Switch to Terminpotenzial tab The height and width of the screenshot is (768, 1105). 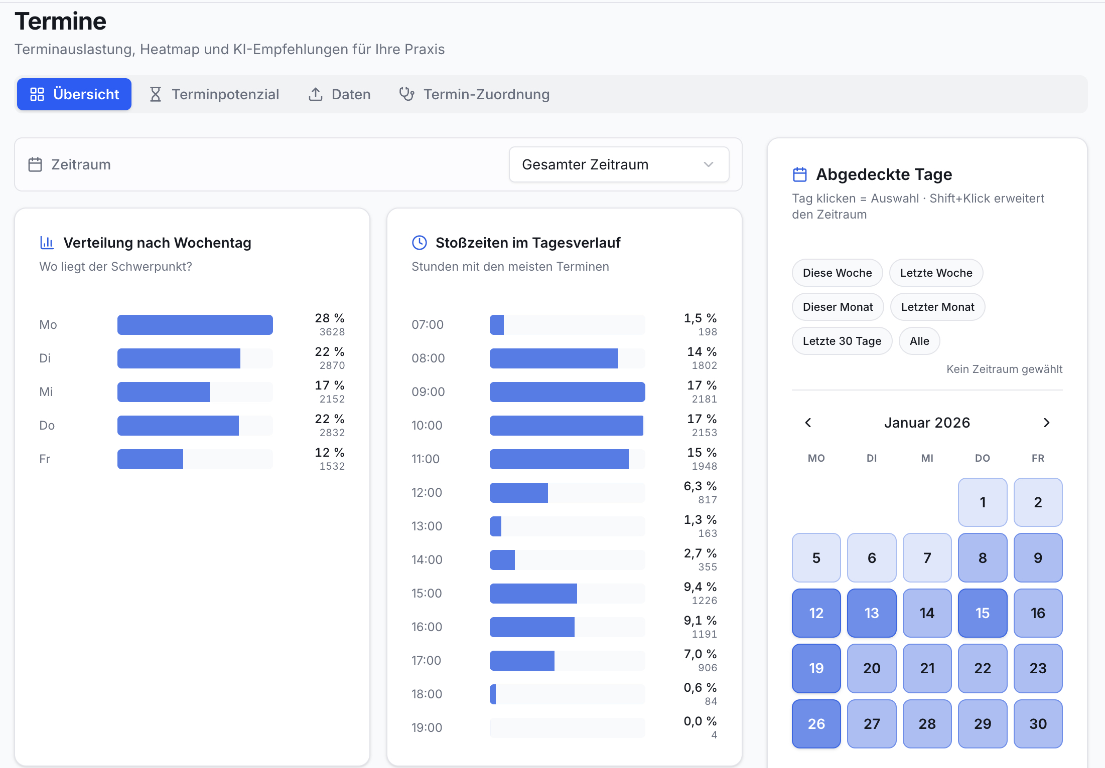(x=214, y=94)
